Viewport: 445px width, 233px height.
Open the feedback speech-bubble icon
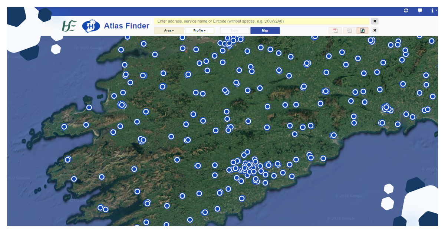pos(420,10)
